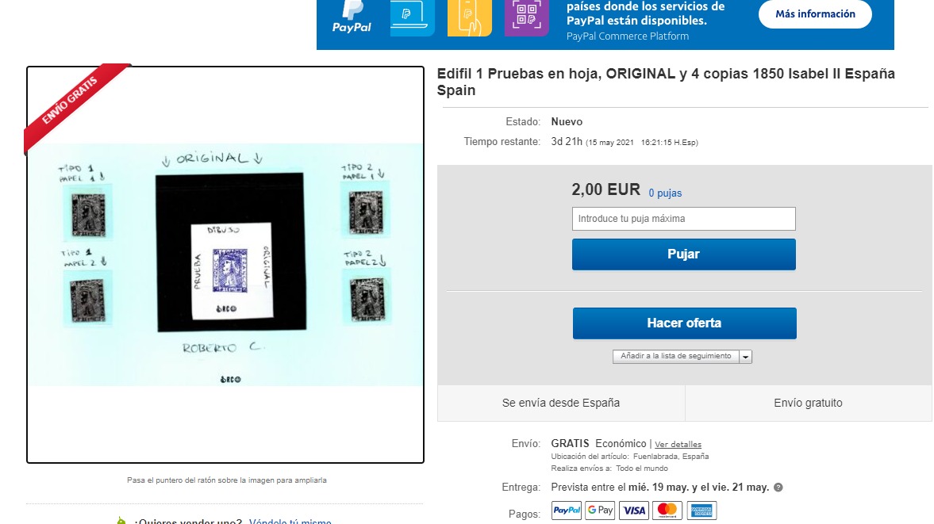
Task: Click the yellow mobile phone payment icon
Action: point(470,18)
